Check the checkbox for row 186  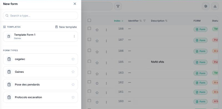point(89,50)
